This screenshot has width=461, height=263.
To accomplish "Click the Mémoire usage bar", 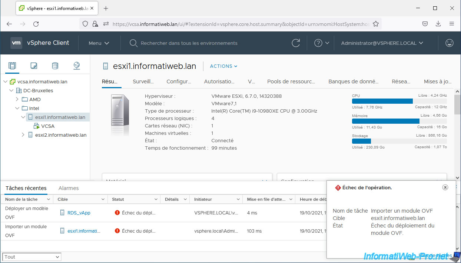I will pos(399,121).
